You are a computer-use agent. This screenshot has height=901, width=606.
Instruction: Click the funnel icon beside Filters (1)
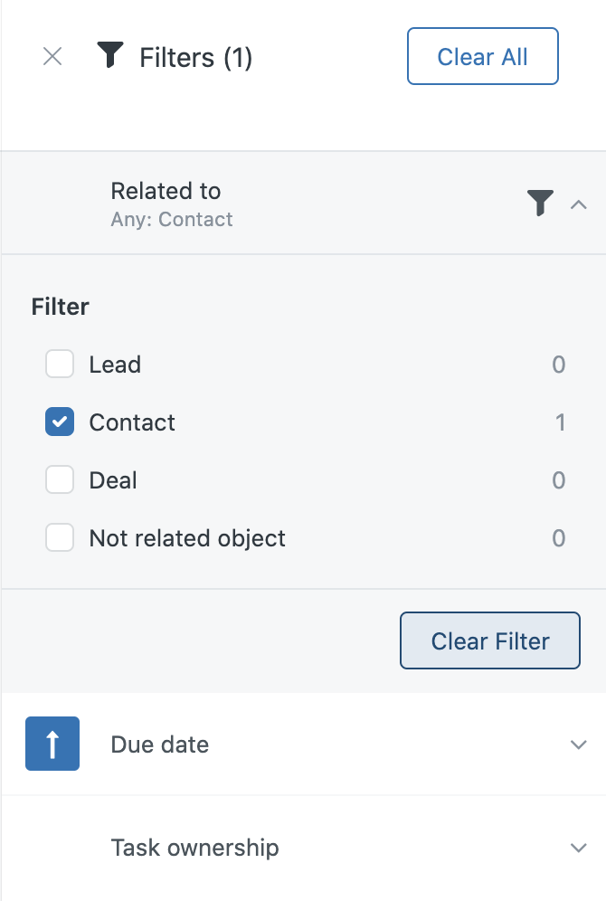pos(110,55)
